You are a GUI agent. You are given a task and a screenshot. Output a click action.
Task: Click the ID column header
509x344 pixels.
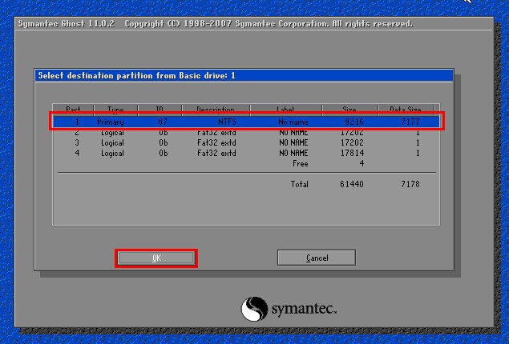coord(160,110)
